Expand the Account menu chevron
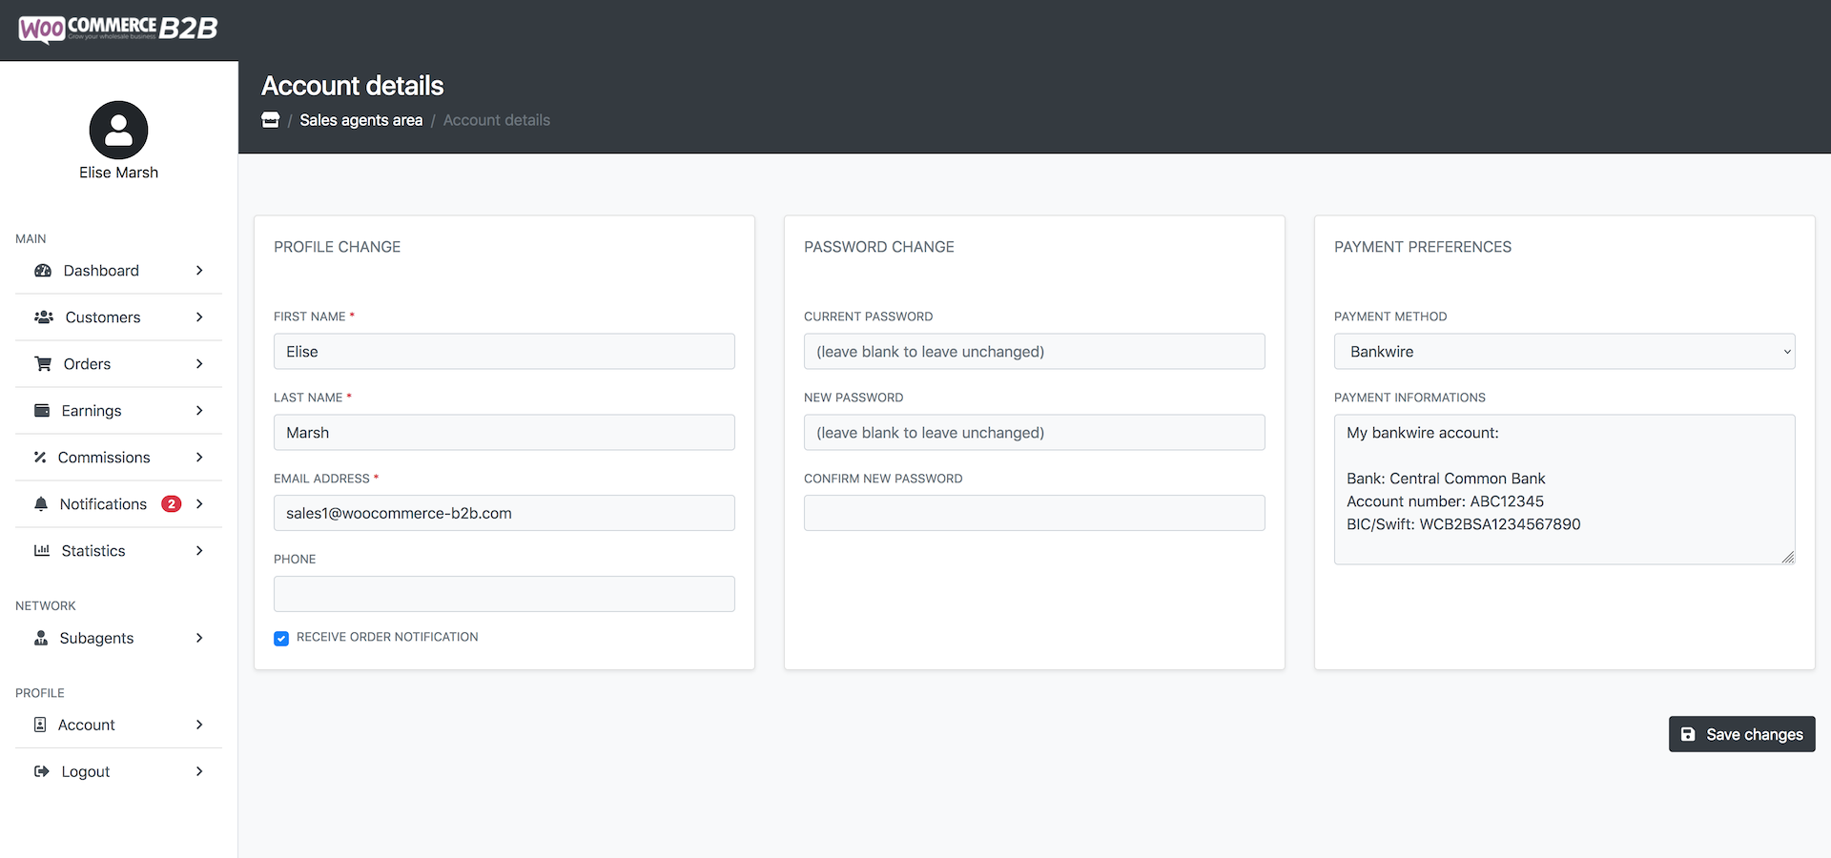This screenshot has width=1831, height=858. click(x=199, y=725)
